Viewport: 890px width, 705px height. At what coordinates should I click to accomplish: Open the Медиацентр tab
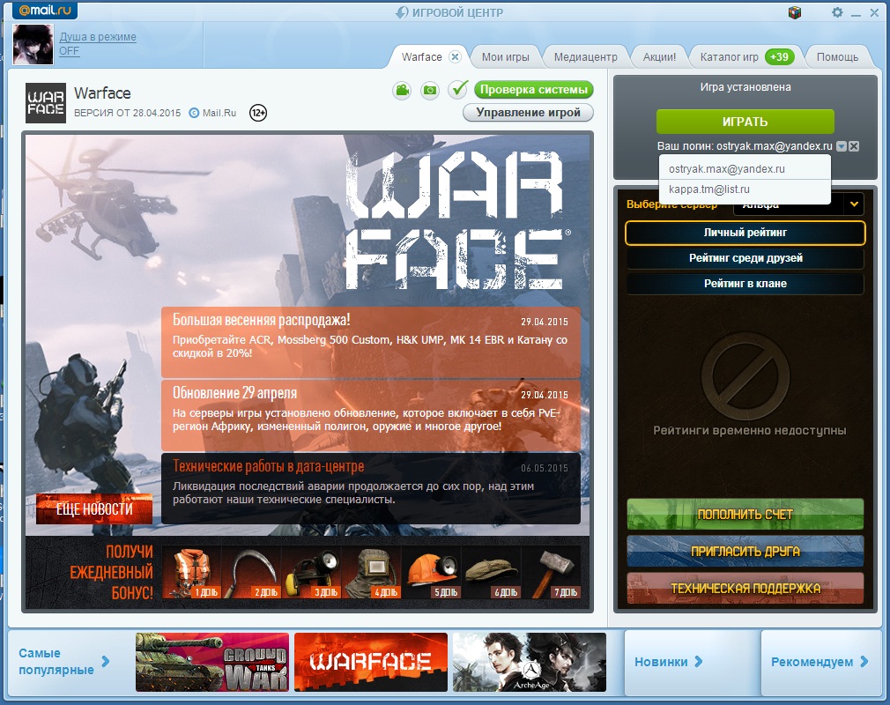585,56
